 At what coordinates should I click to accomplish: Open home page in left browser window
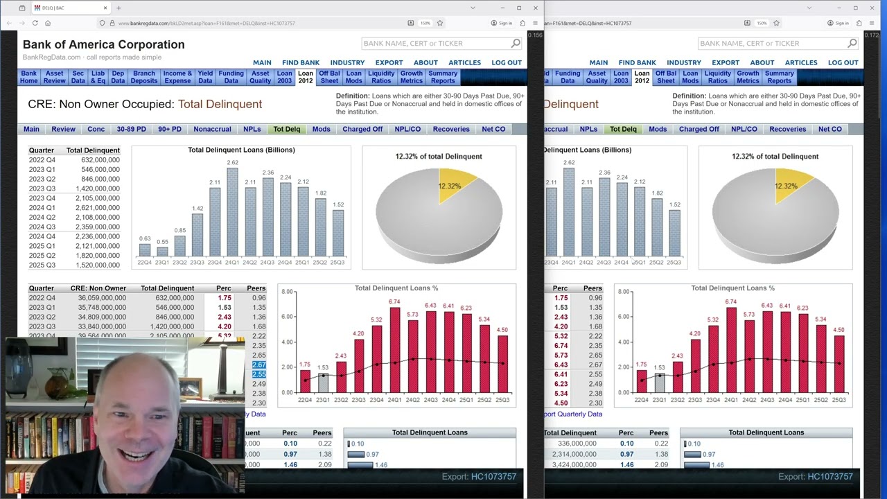point(48,23)
